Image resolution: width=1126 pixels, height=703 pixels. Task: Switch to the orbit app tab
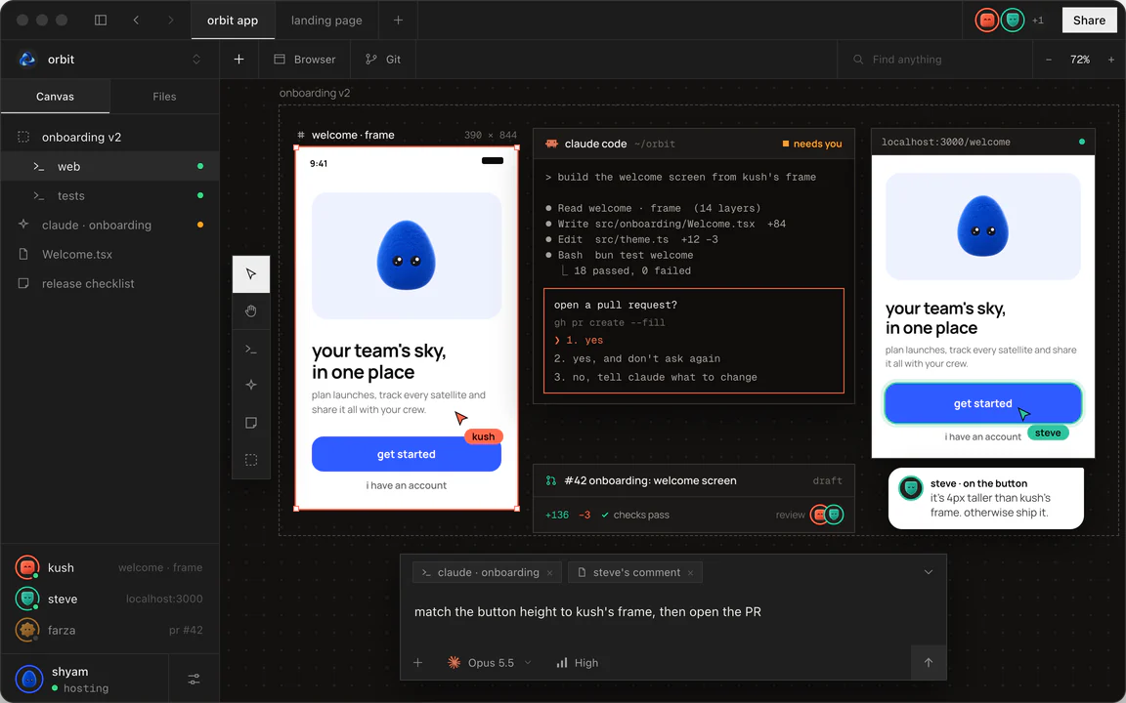click(x=233, y=21)
